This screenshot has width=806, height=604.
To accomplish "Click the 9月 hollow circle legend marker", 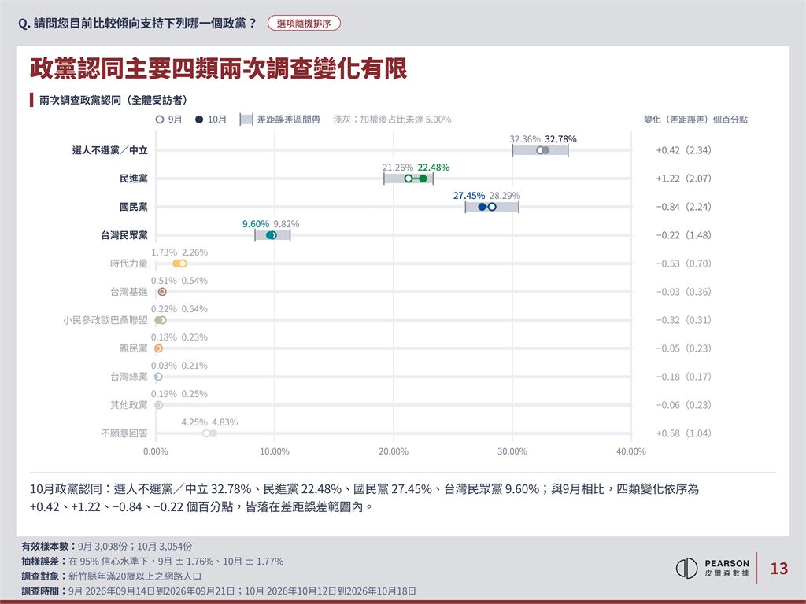I will pyautogui.click(x=160, y=120).
